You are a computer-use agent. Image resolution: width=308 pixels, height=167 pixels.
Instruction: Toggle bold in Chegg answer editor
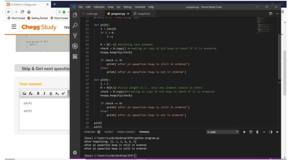click(x=38, y=94)
